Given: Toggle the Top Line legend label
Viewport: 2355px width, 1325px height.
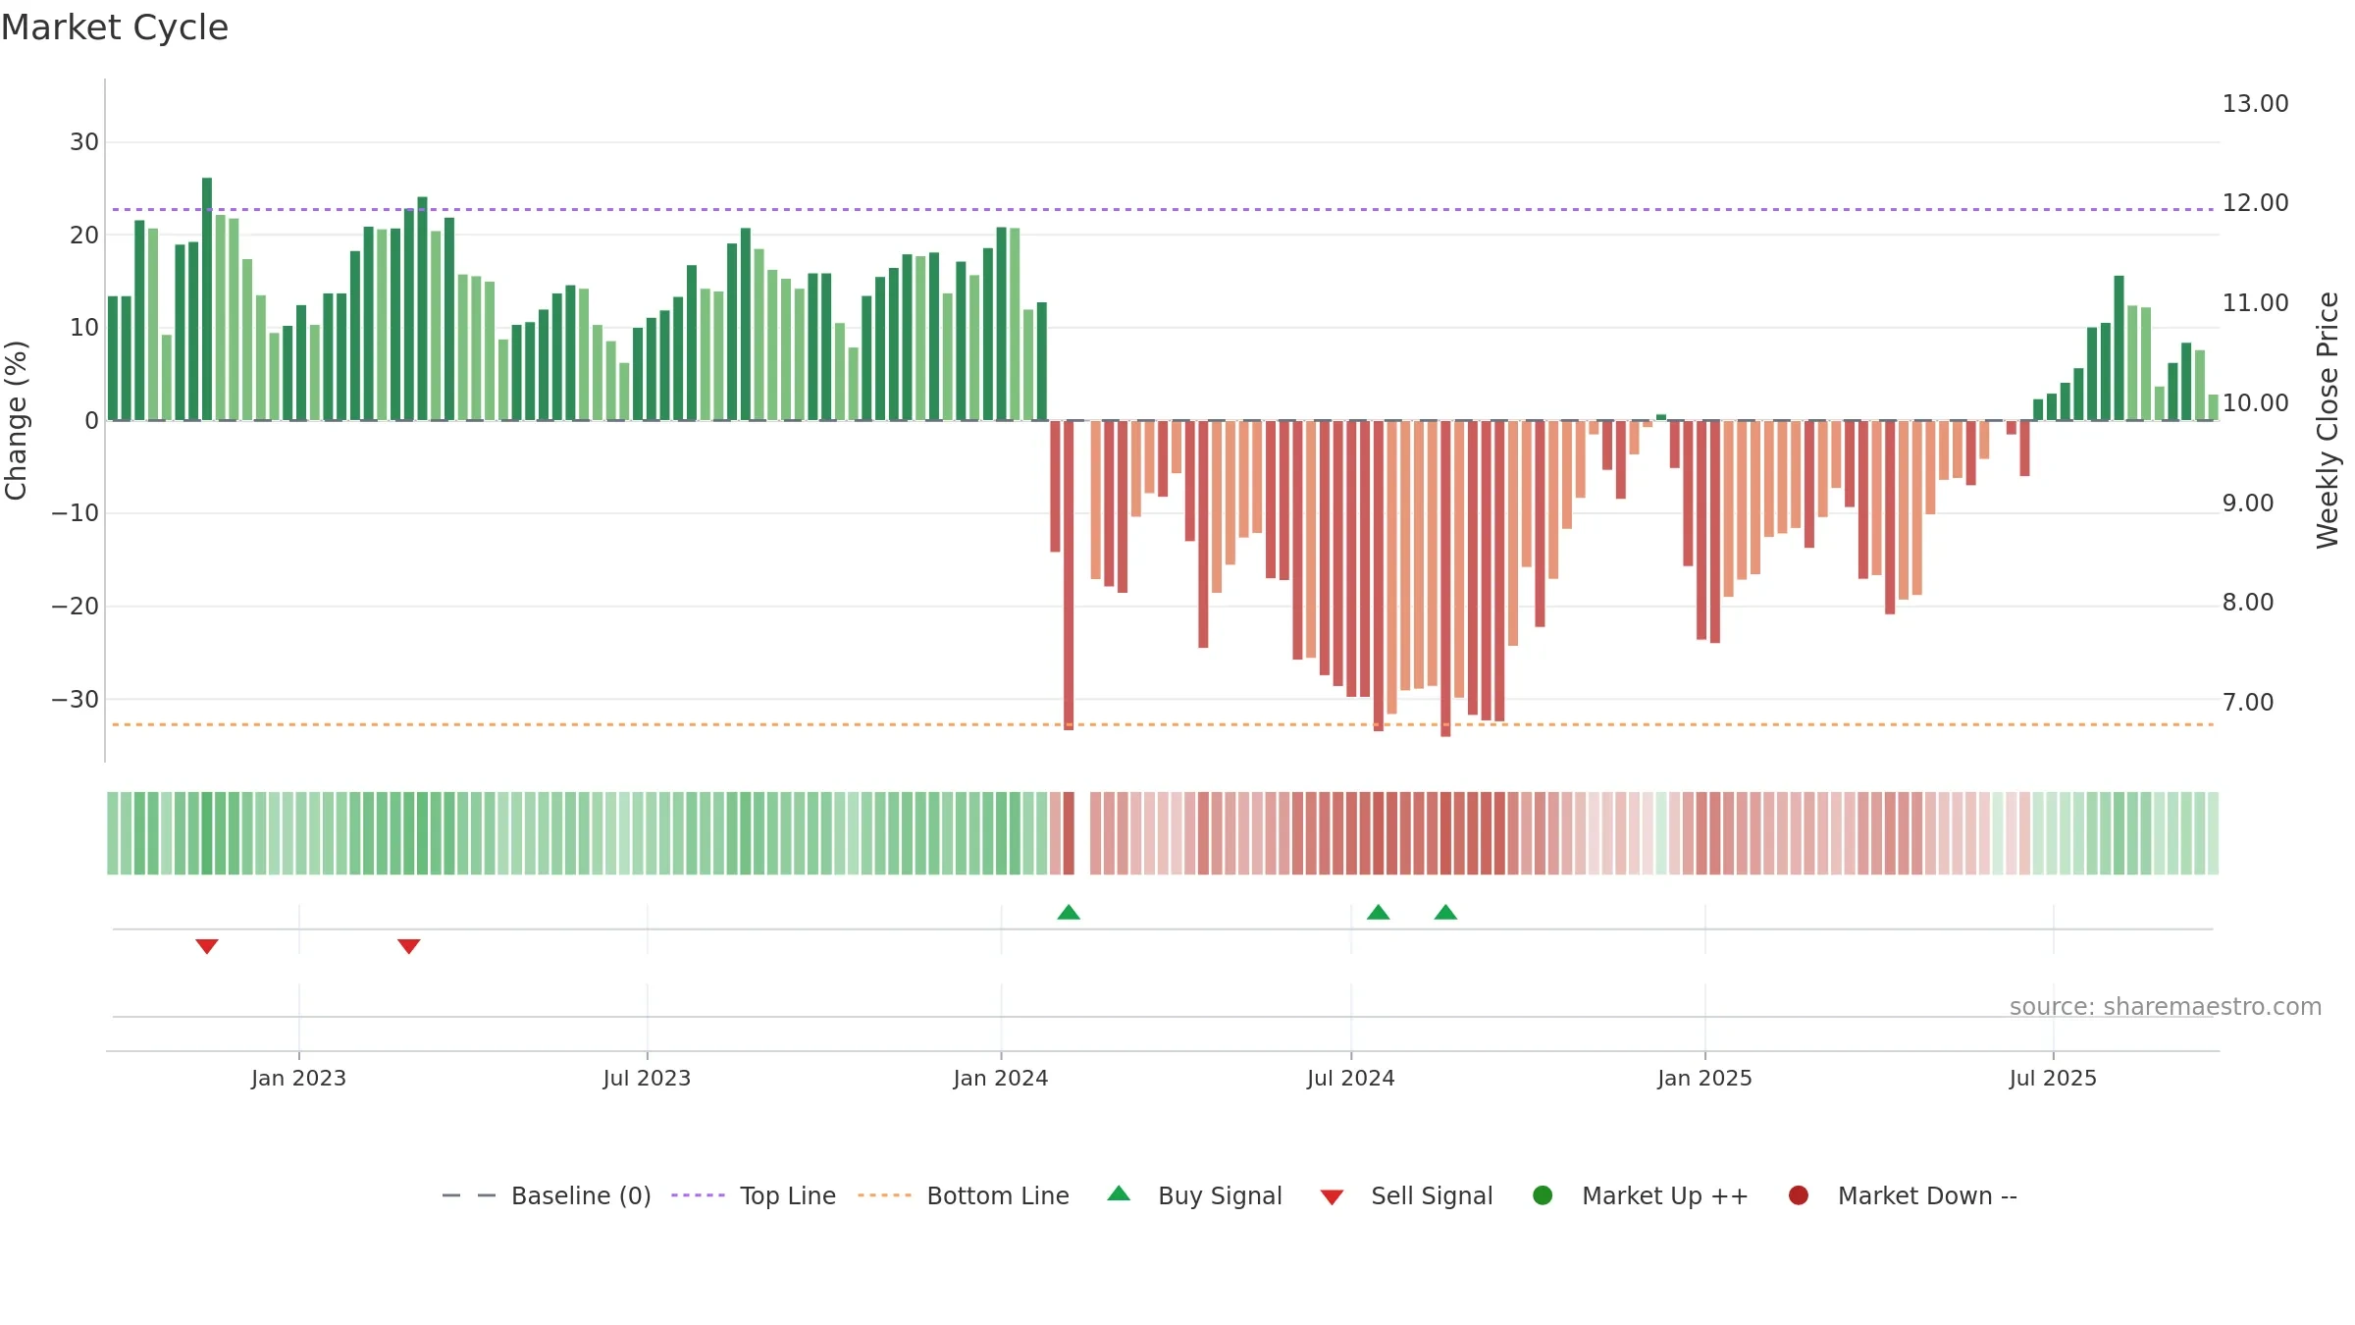Looking at the screenshot, I should coord(788,1195).
